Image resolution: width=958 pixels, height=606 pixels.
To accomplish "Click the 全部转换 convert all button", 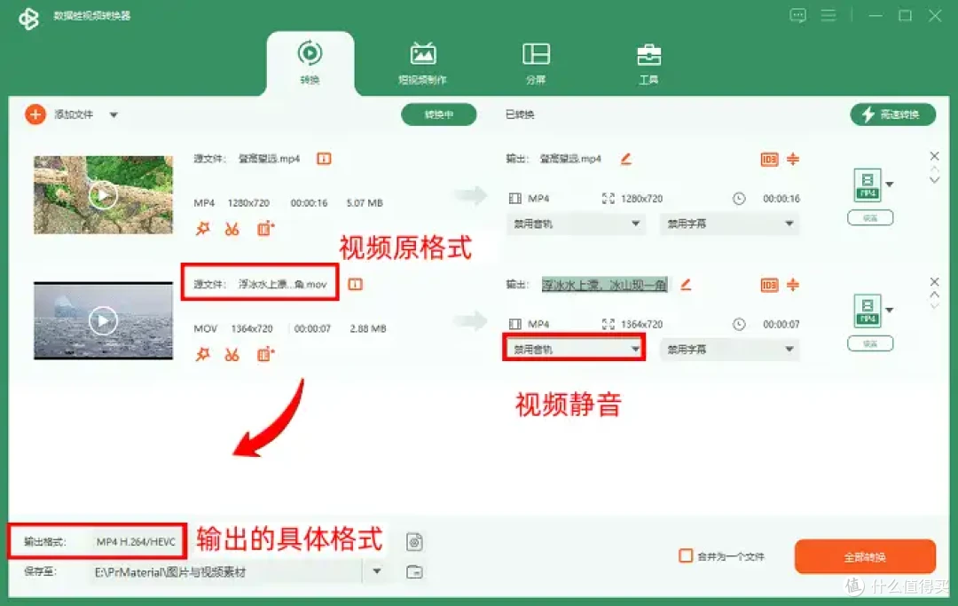I will pyautogui.click(x=865, y=556).
